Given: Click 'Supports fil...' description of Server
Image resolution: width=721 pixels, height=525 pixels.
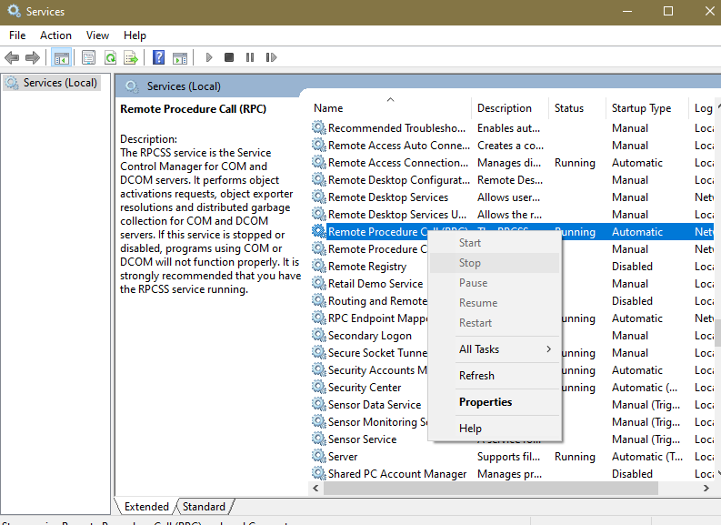Looking at the screenshot, I should (x=508, y=457).
